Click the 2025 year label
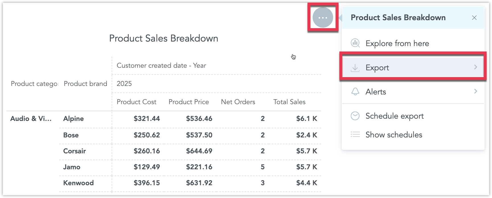 point(124,83)
